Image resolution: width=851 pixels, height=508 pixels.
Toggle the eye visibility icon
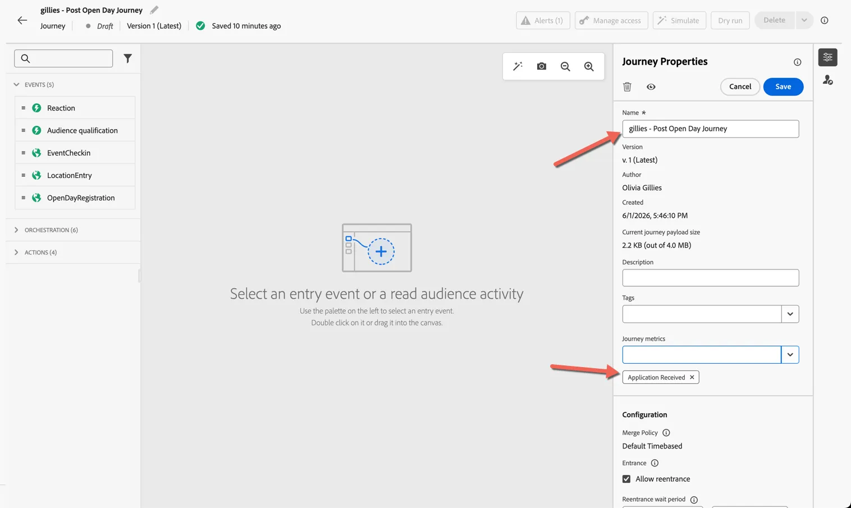point(651,87)
